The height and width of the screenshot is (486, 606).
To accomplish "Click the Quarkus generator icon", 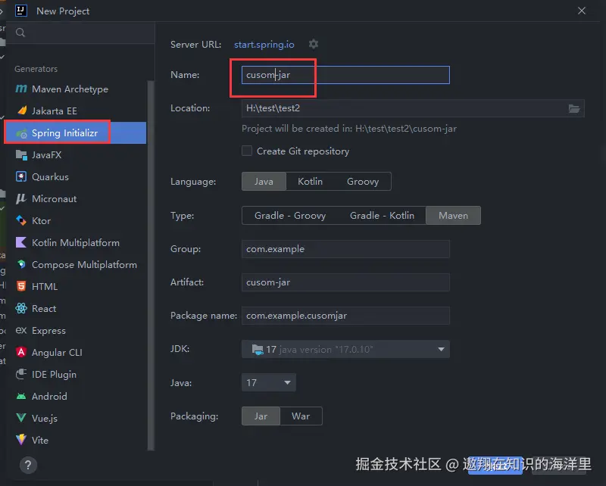I will pos(21,176).
